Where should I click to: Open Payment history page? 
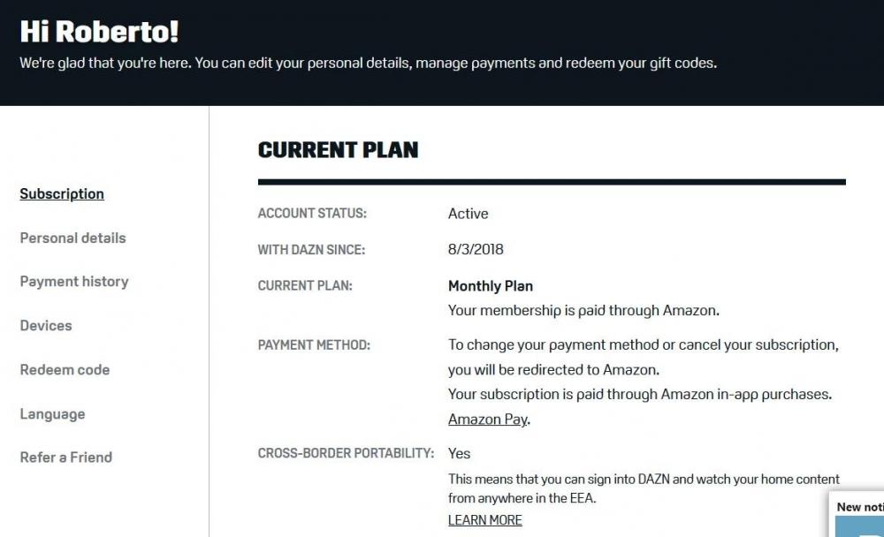click(74, 282)
